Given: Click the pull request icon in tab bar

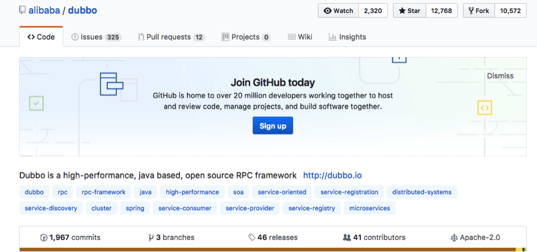Looking at the screenshot, I should (141, 37).
